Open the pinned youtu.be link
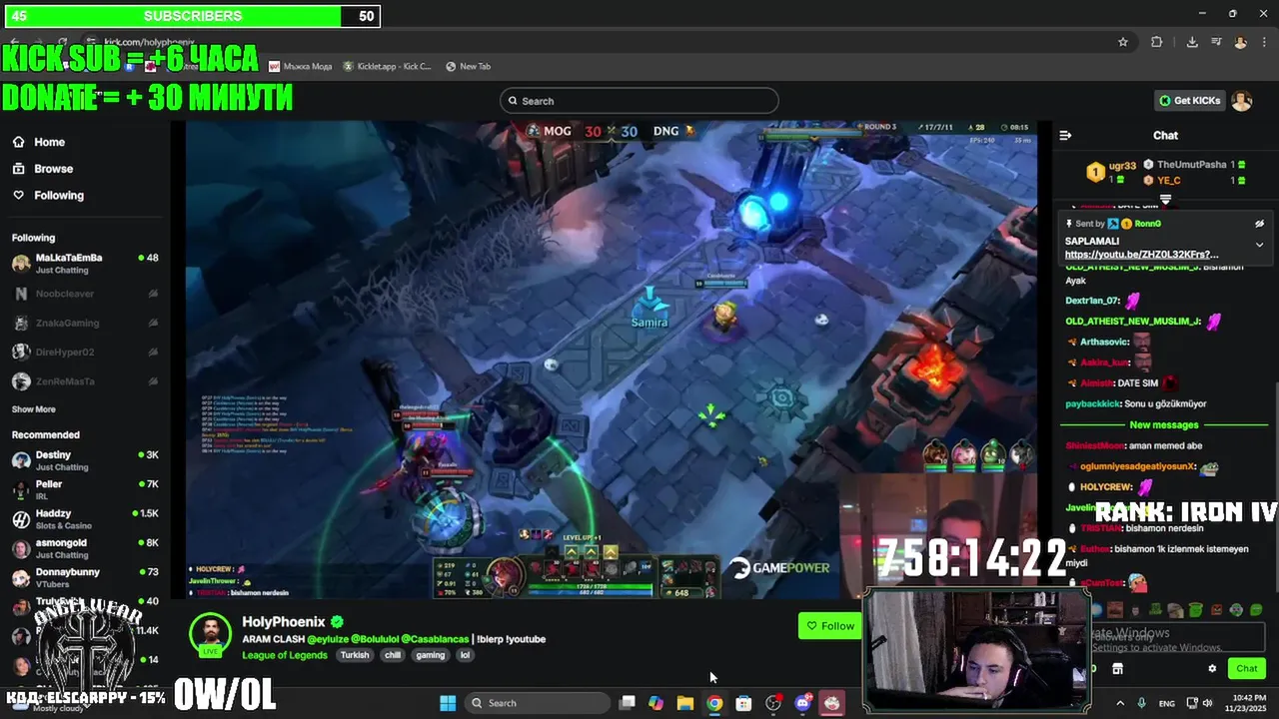Image resolution: width=1279 pixels, height=719 pixels. click(x=1141, y=255)
